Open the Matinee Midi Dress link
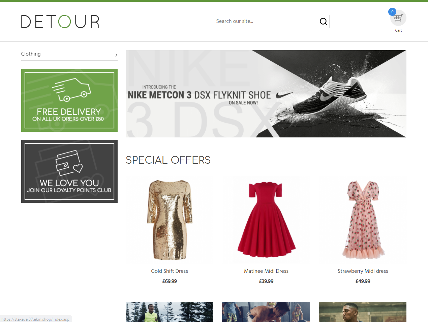The width and height of the screenshot is (428, 322). coord(266,271)
